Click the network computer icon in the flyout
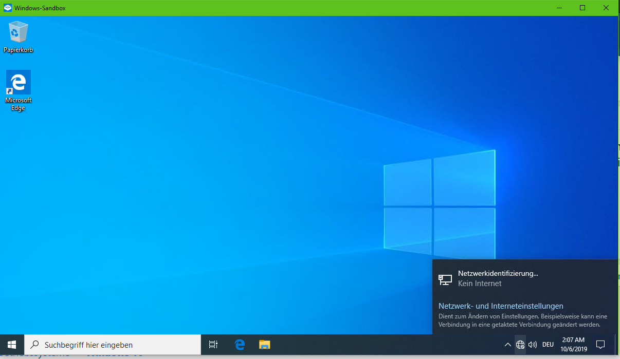Screen dimensions: 620x359 coord(445,279)
